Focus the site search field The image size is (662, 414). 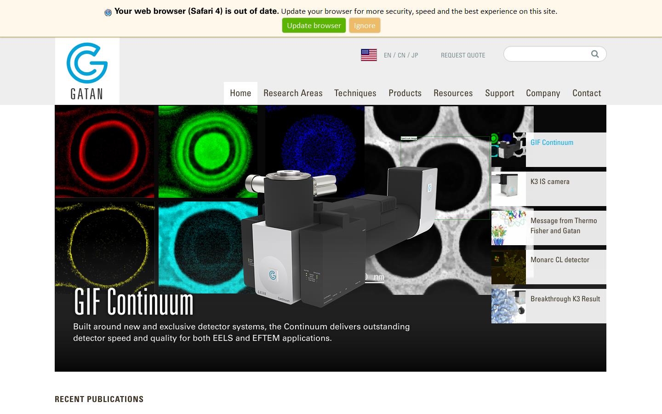[547, 54]
